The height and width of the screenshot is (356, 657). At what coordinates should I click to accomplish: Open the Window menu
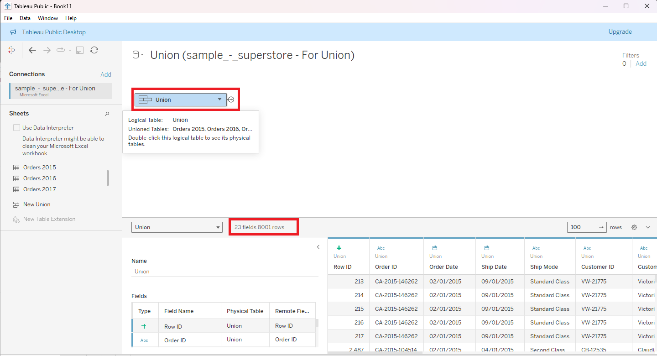(x=48, y=18)
